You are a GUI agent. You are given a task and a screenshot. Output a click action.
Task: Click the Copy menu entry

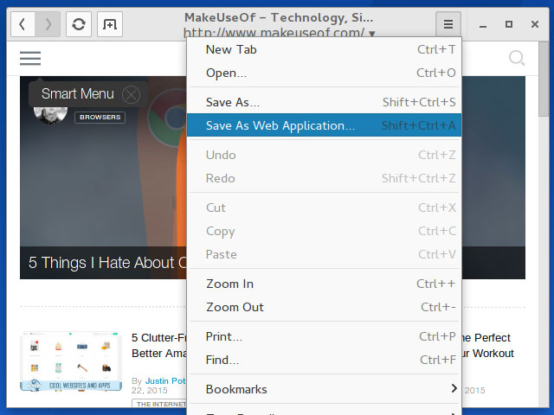[324, 231]
